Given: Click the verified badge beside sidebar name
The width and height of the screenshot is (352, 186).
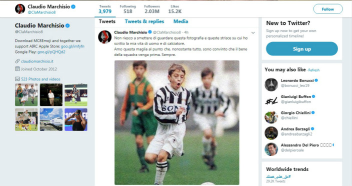Looking at the screenshot, I should (67, 25).
